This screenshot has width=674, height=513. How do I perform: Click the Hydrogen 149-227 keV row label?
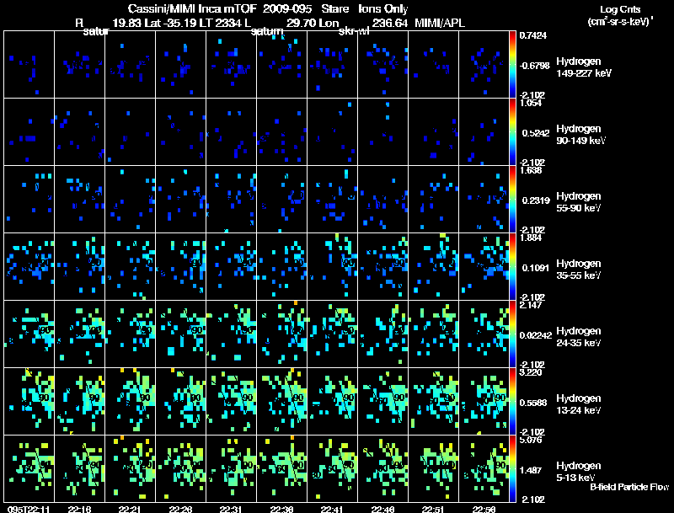[584, 67]
